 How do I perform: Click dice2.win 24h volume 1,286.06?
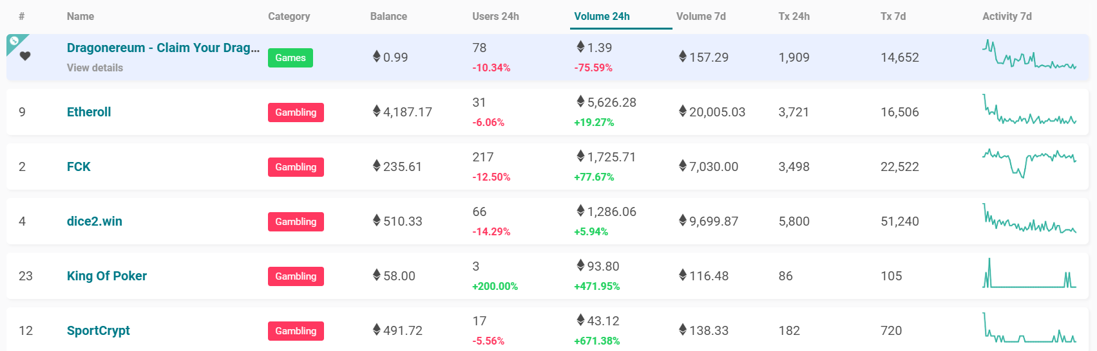click(606, 212)
